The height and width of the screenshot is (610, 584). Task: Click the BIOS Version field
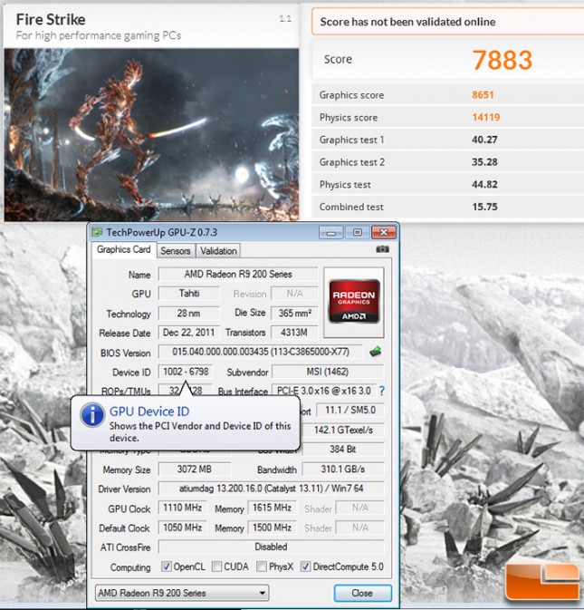coord(261,352)
